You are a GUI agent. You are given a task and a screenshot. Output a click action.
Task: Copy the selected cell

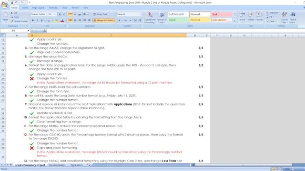[x=15, y=17]
